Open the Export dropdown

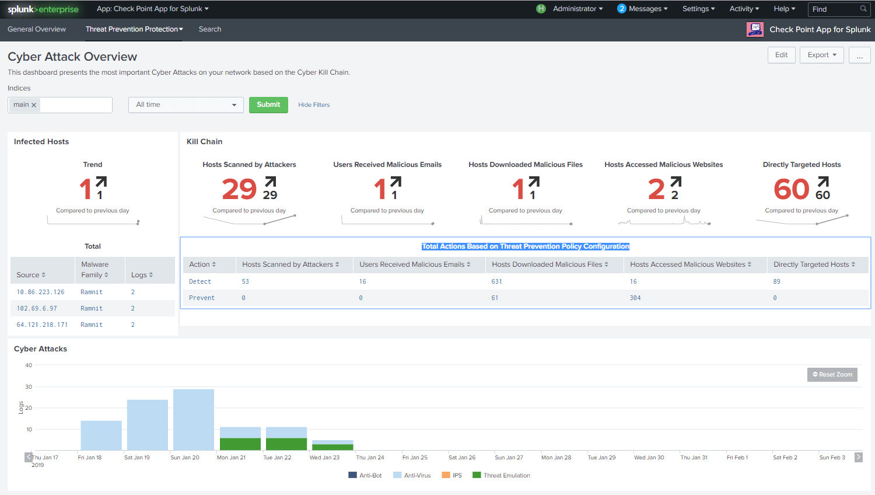[x=821, y=54]
